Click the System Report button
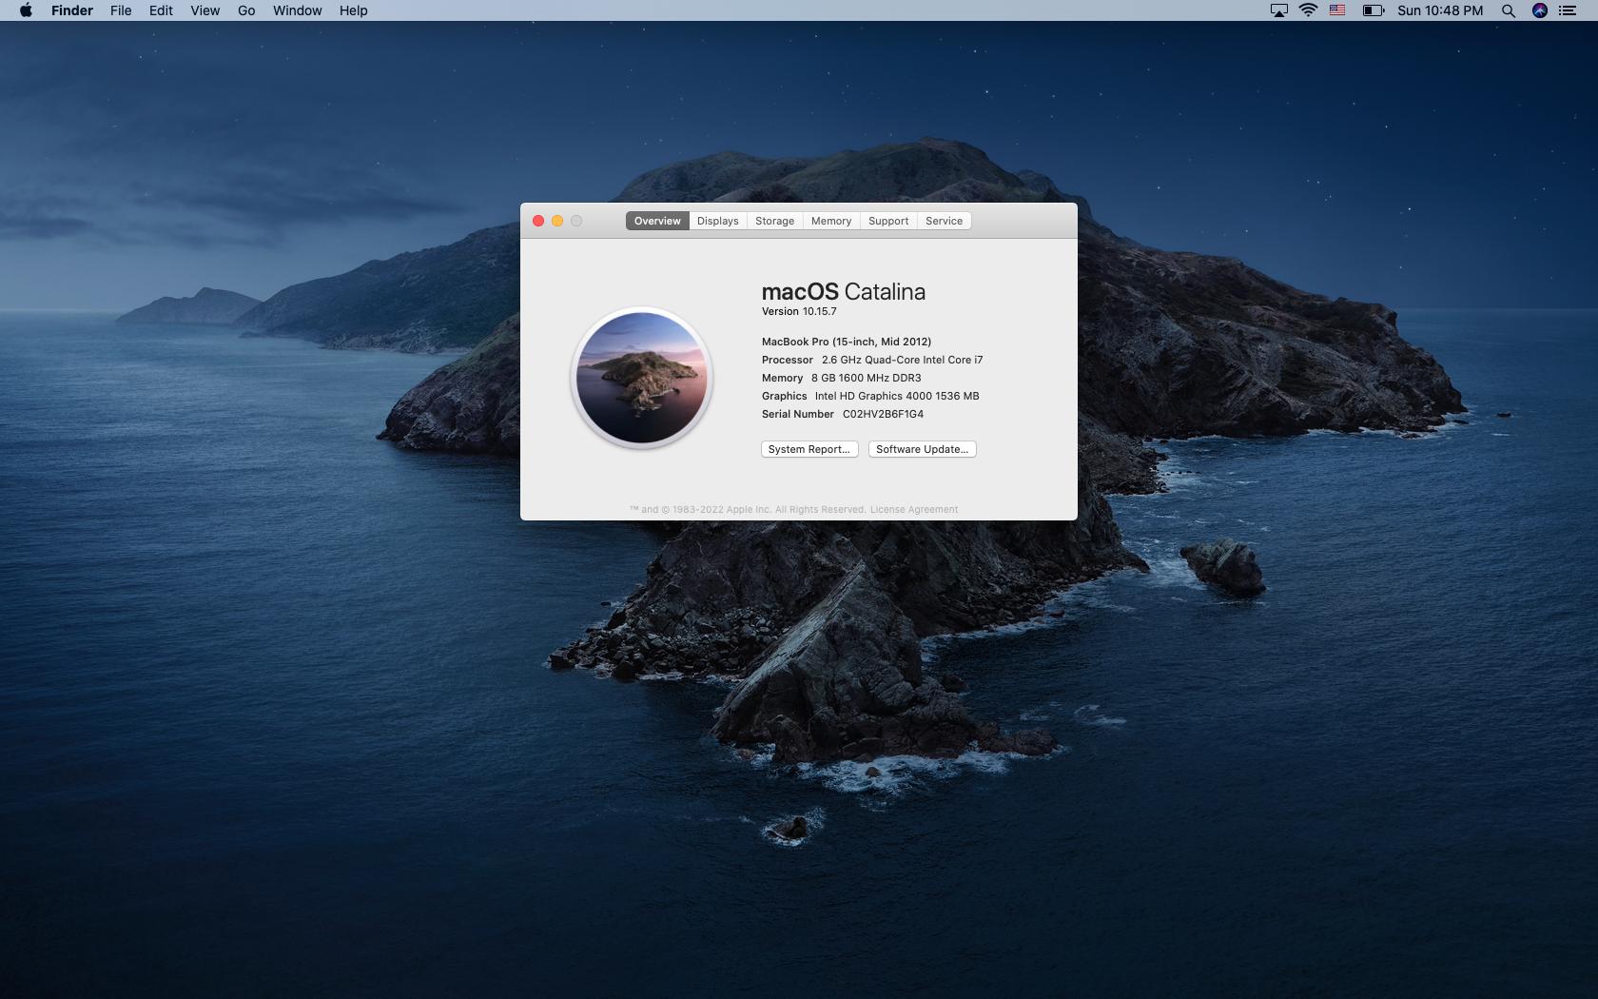Image resolution: width=1598 pixels, height=999 pixels. pyautogui.click(x=809, y=449)
